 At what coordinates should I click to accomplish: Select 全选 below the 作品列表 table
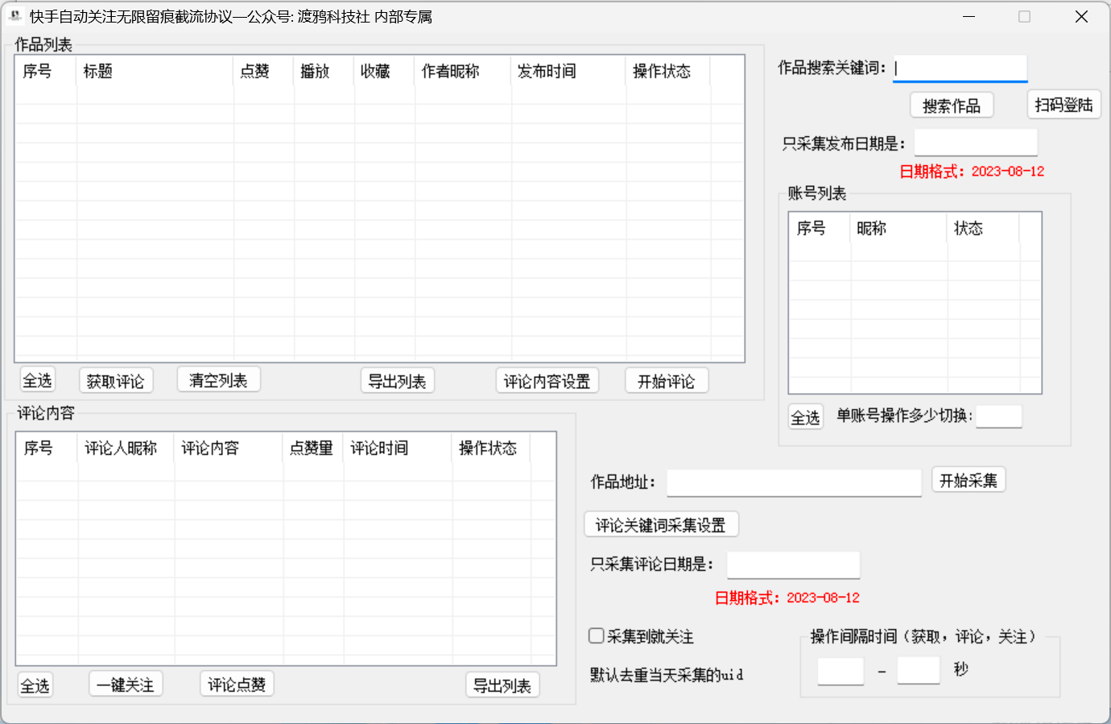[37, 379]
